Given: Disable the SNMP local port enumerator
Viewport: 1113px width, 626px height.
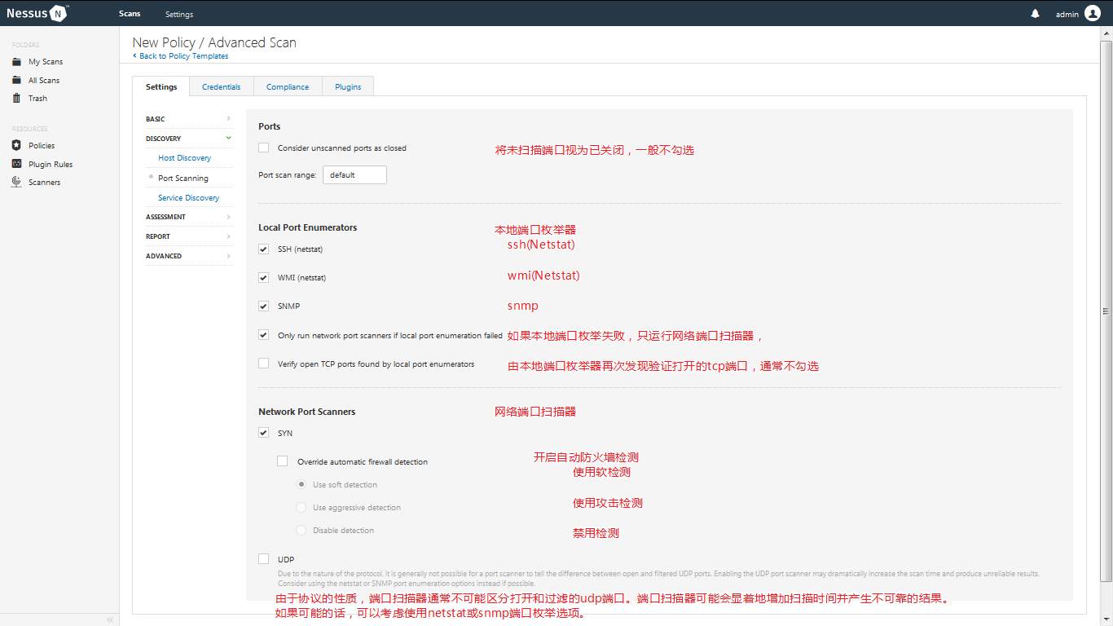Looking at the screenshot, I should point(263,306).
